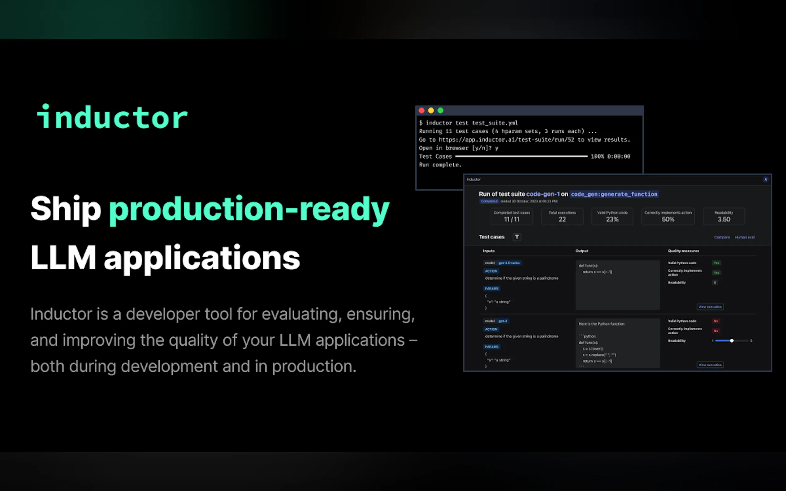
Task: Open the user avatar icon in dashboard header
Action: pyautogui.click(x=766, y=179)
